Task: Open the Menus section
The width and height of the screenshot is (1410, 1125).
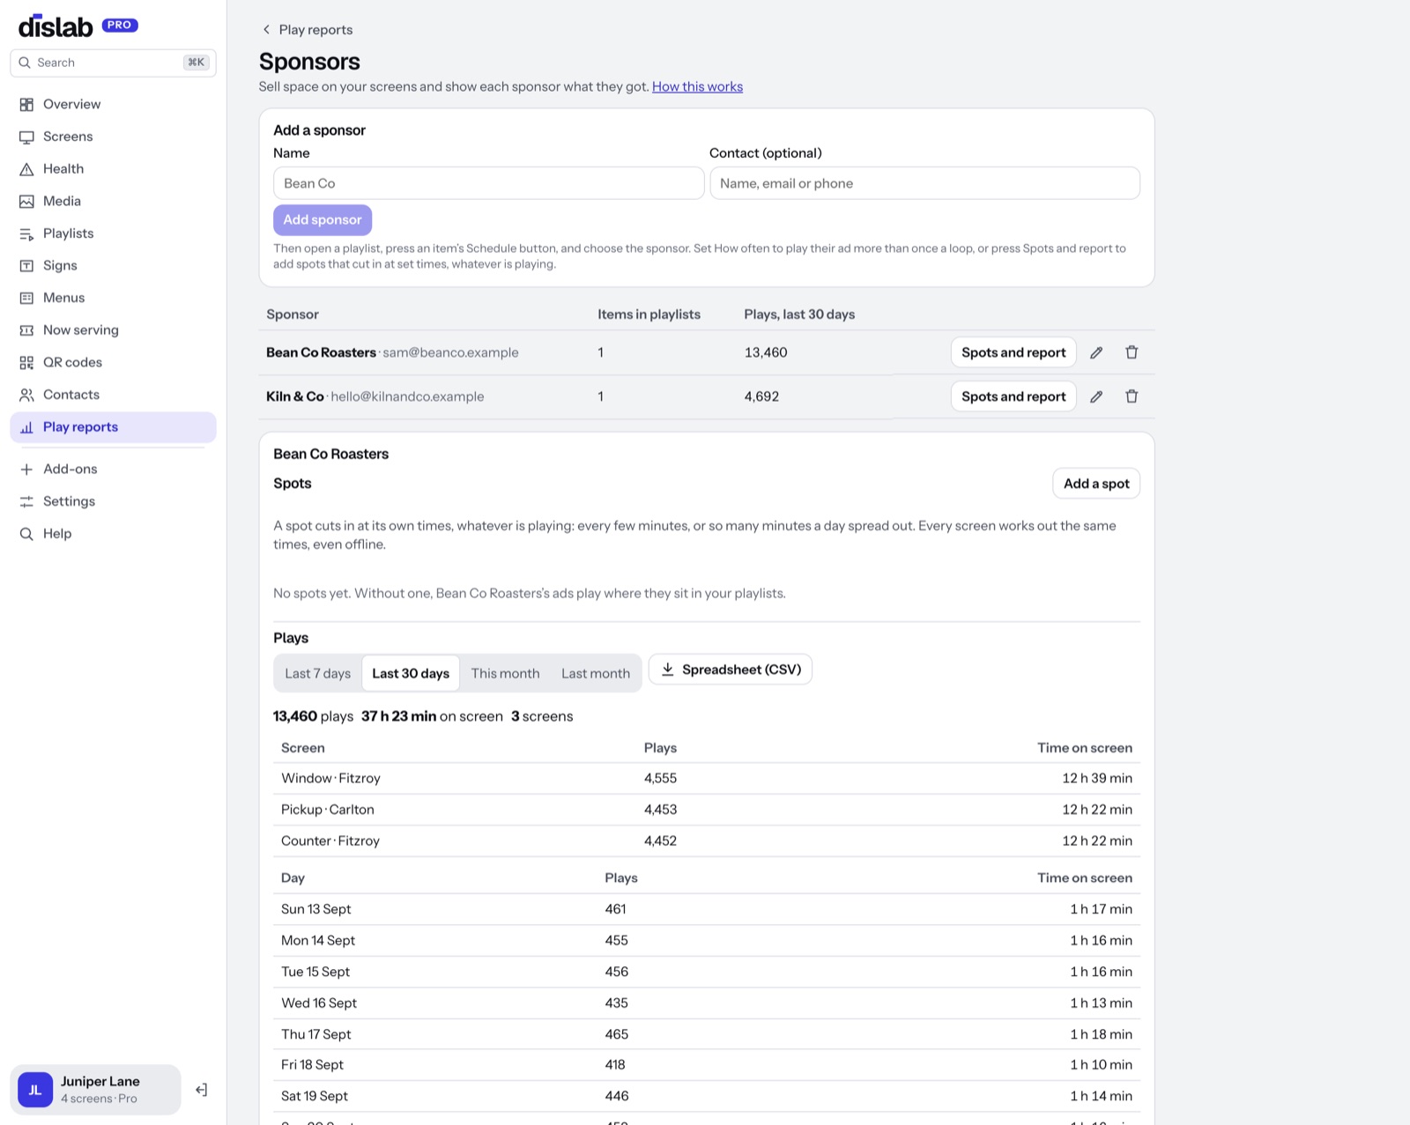Action: point(113,298)
